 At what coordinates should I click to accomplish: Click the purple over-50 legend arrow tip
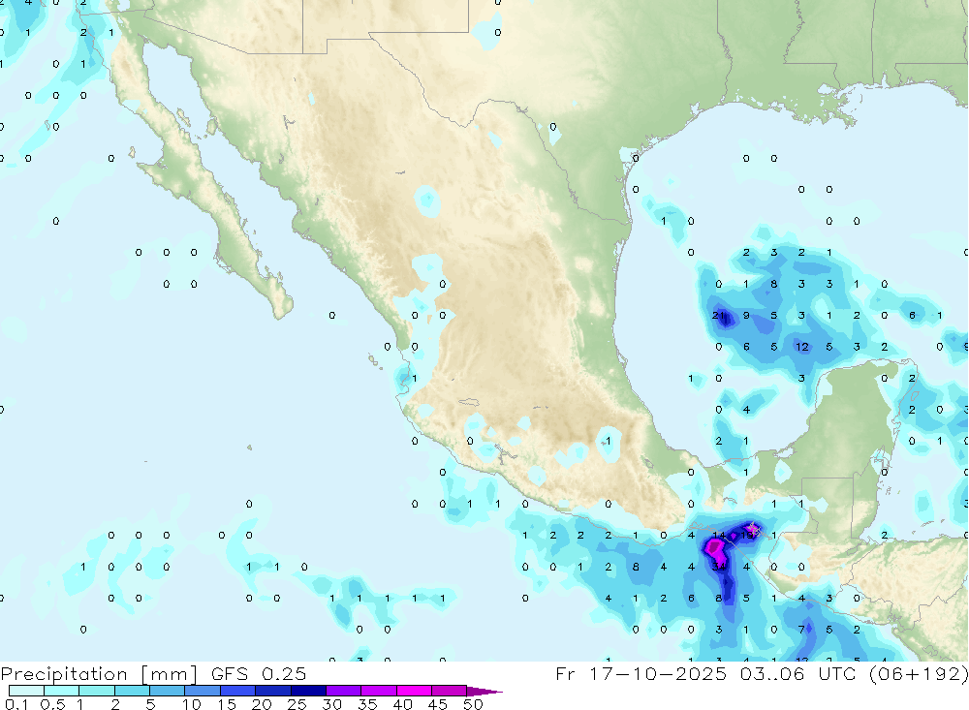(485, 692)
